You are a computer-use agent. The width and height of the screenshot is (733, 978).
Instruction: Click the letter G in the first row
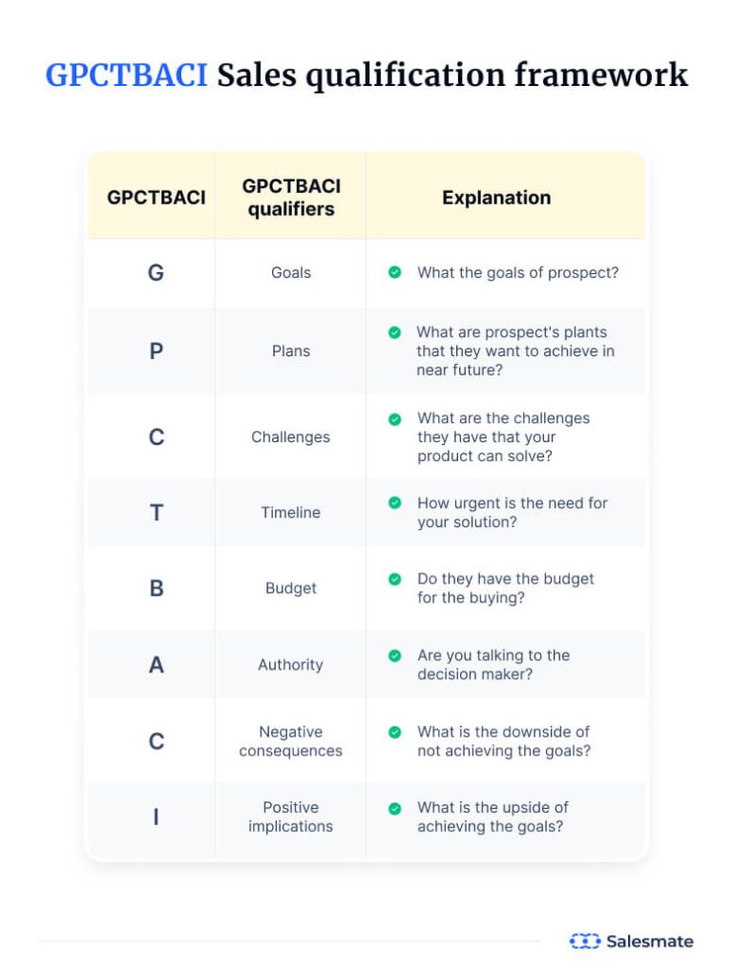(156, 272)
